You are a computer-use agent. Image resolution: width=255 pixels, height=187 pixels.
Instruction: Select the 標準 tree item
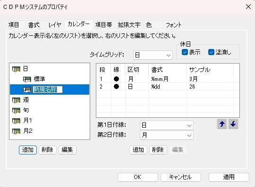[39, 79]
